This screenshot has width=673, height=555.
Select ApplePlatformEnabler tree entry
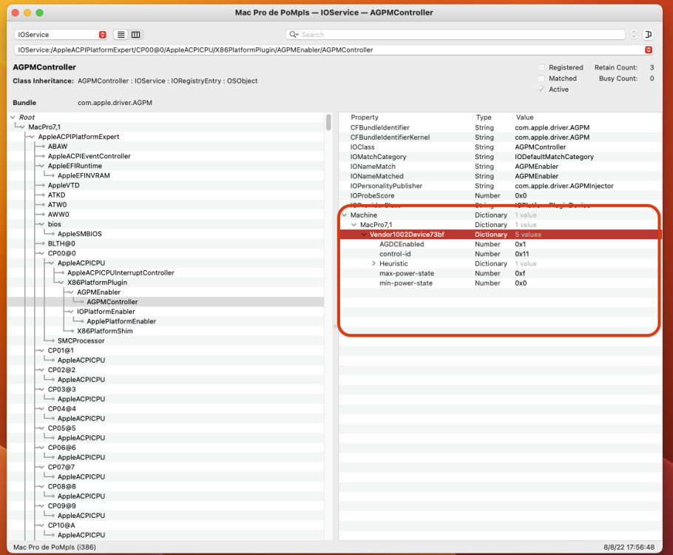121,321
